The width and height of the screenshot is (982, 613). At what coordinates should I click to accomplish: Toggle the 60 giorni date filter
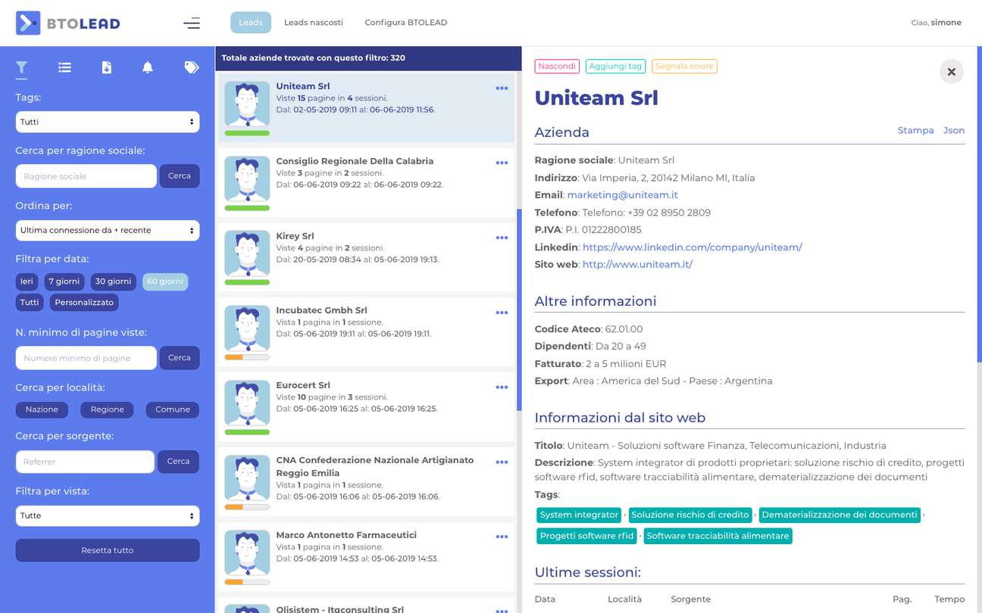[x=165, y=282]
